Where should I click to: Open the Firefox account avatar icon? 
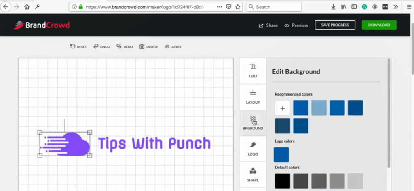coord(375,7)
